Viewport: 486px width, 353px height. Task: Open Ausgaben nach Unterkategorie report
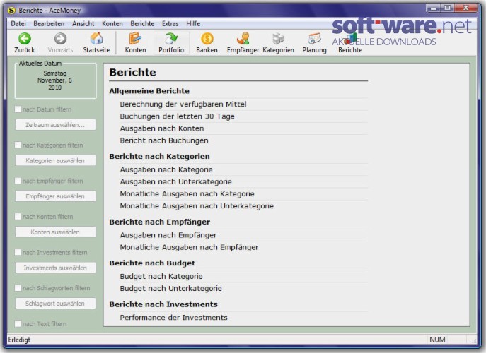pos(175,181)
